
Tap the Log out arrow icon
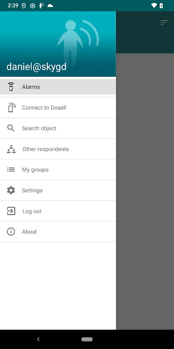tap(11, 211)
